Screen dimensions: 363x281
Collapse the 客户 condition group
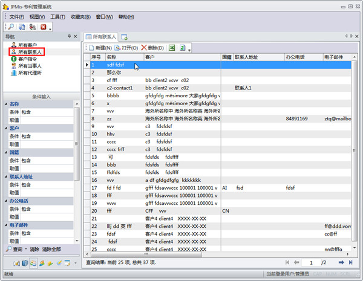pyautogui.click(x=6, y=128)
